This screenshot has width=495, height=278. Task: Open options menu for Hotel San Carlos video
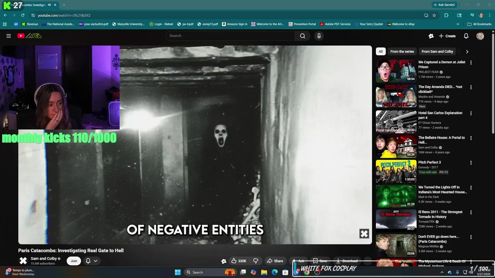pos(471,114)
